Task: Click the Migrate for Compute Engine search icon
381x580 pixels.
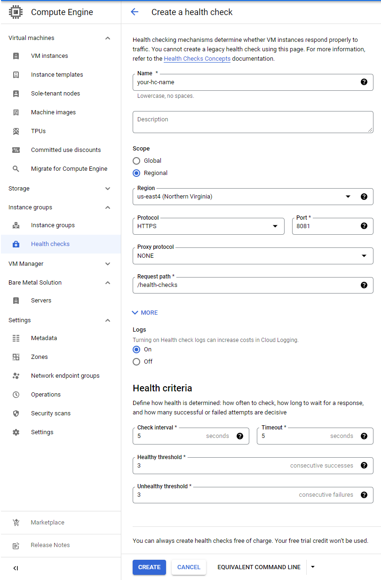Action: point(16,169)
